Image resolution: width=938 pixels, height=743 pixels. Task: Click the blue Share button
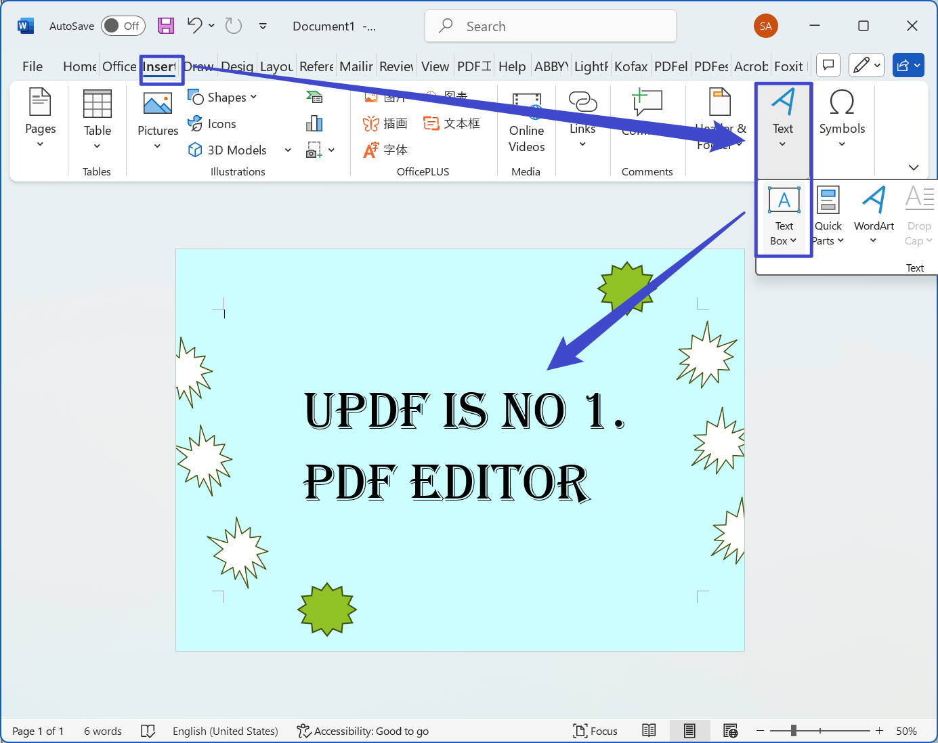click(908, 65)
